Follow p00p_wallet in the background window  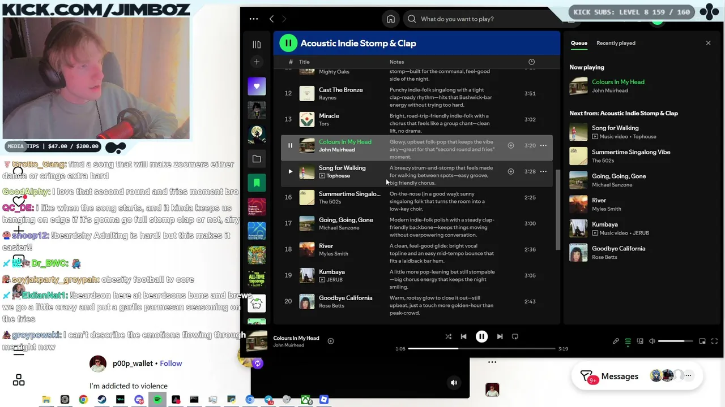(171, 363)
